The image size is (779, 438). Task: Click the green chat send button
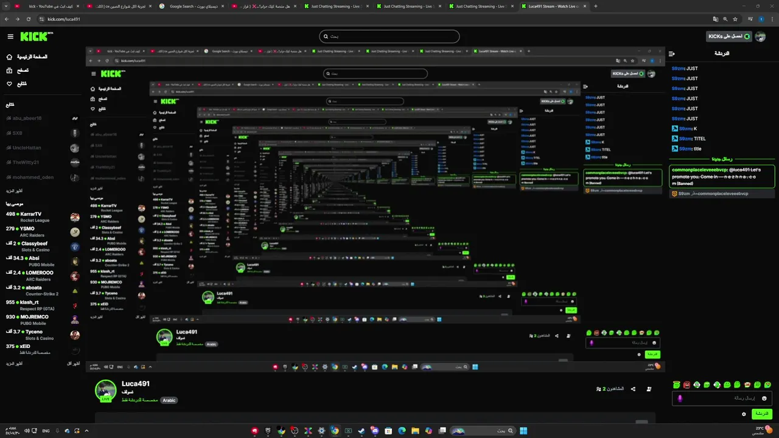[761, 414]
